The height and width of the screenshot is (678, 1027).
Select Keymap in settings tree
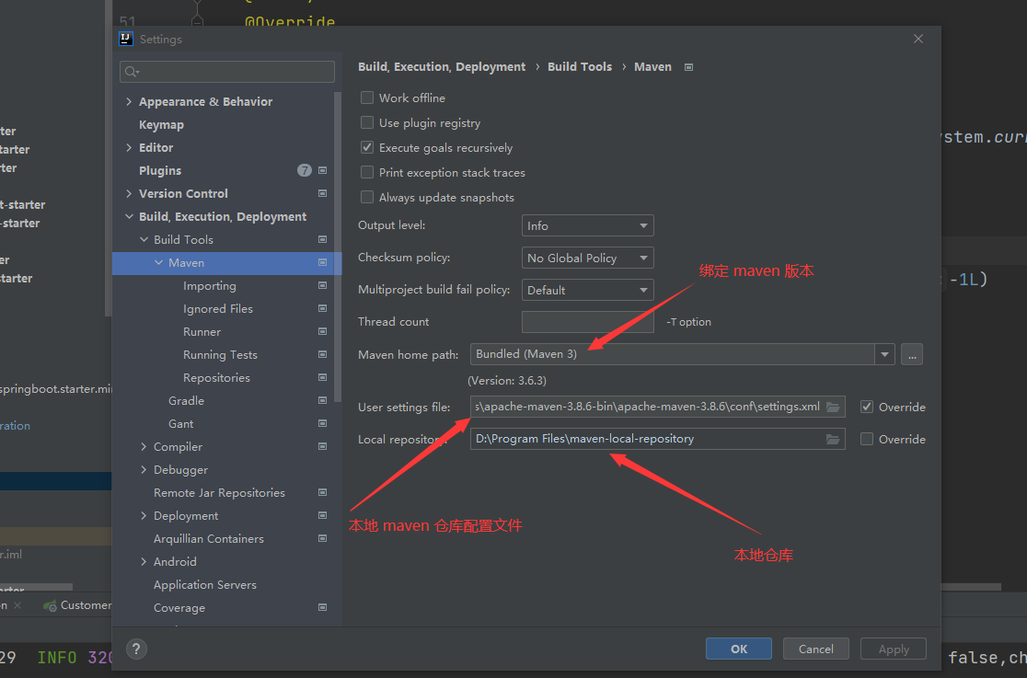(x=161, y=124)
